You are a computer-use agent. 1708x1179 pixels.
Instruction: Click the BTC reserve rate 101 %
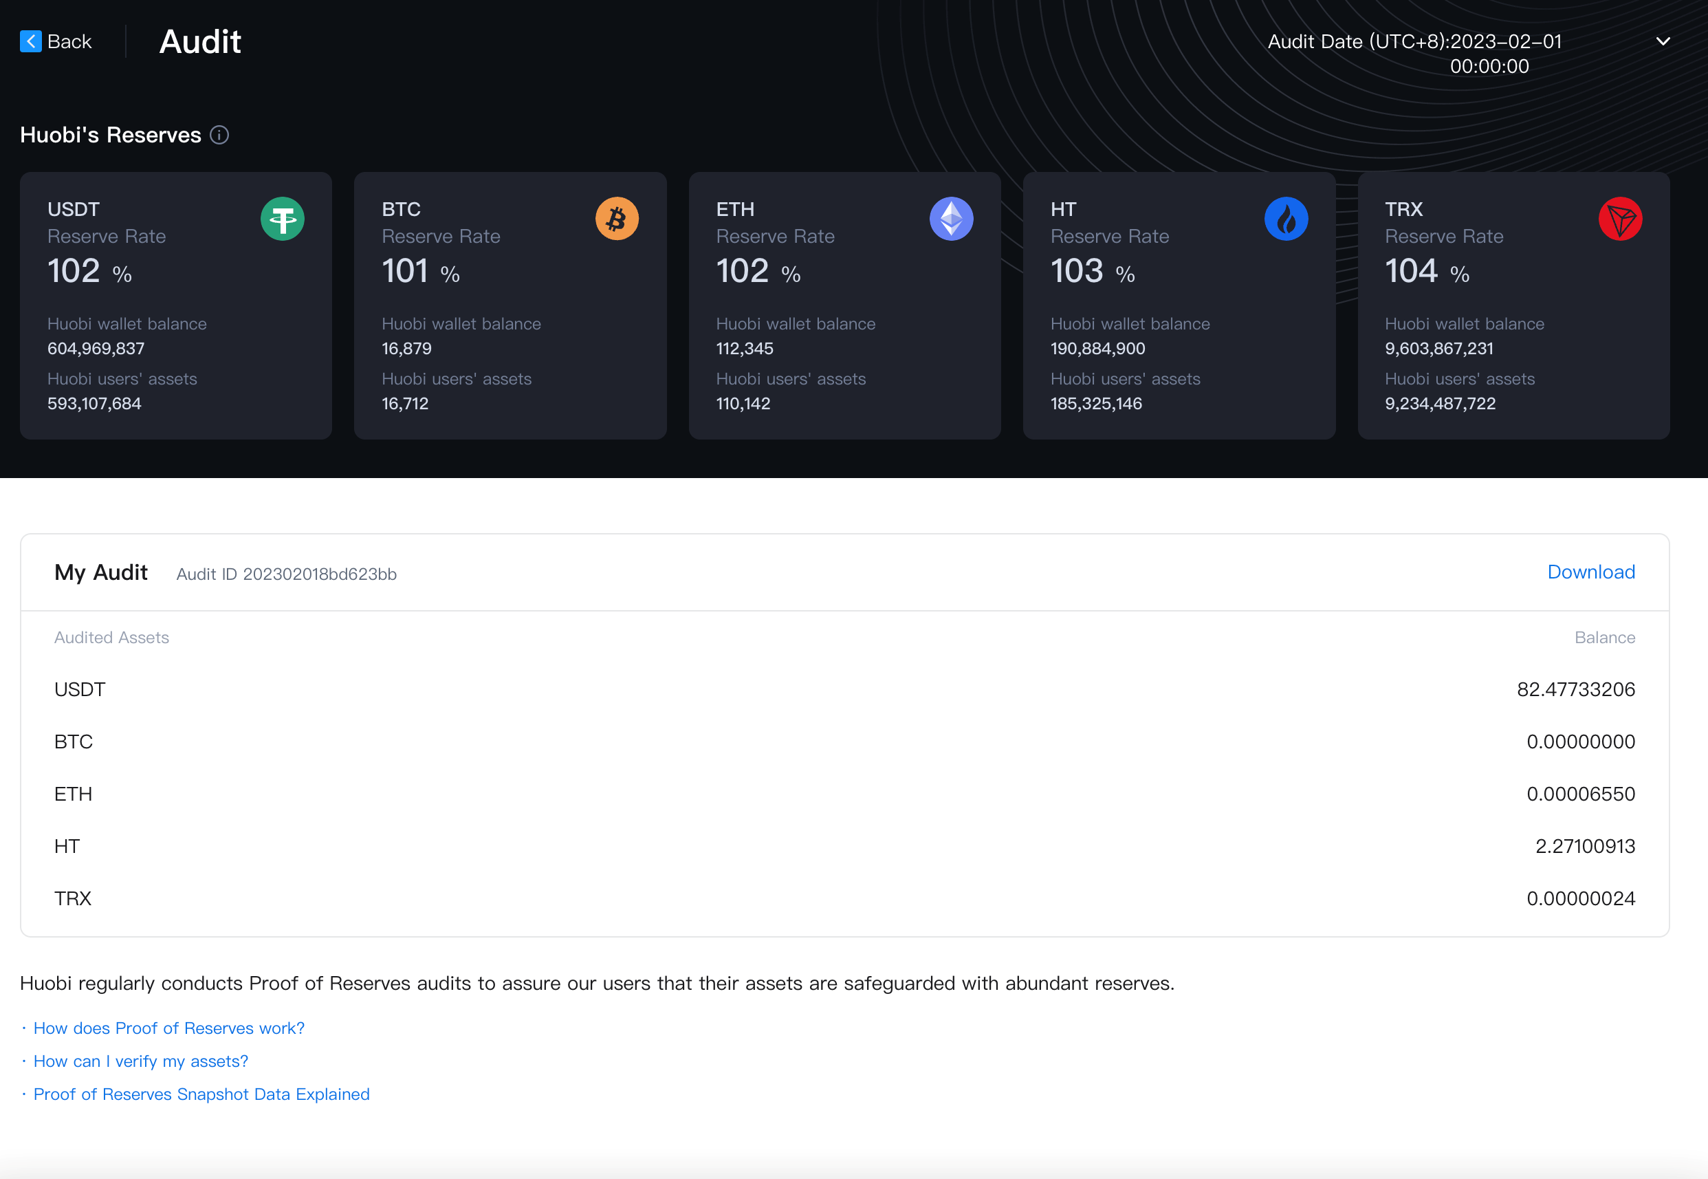(421, 271)
